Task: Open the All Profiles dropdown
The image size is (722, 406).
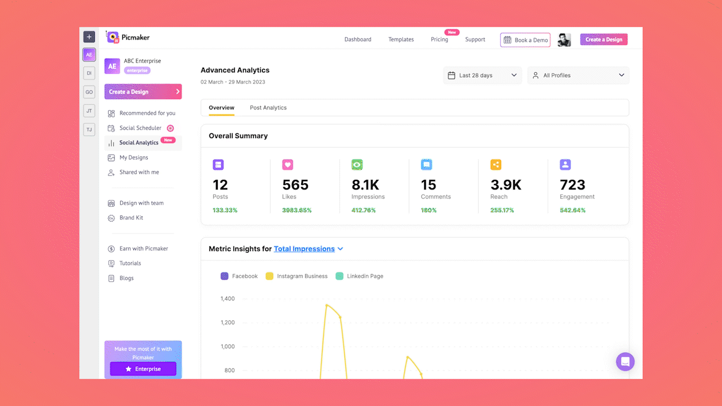Action: (578, 76)
